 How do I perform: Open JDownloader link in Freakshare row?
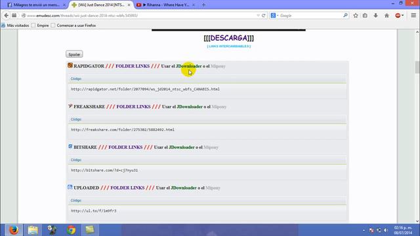coord(190,107)
